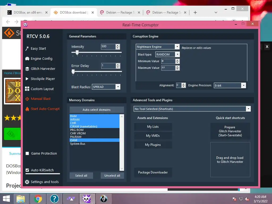The image size is (272, 204).
Task: Click the Intensity slider handle
Action: (x=77, y=53)
